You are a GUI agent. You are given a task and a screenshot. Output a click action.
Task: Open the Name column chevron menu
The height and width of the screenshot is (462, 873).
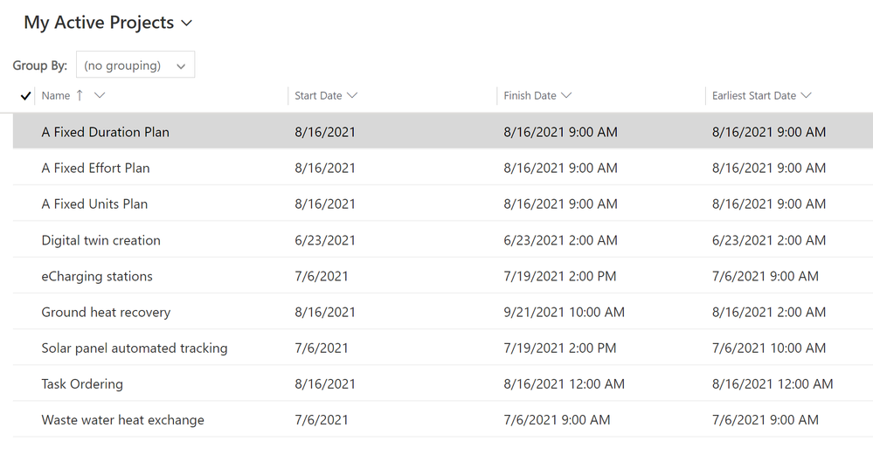point(100,95)
